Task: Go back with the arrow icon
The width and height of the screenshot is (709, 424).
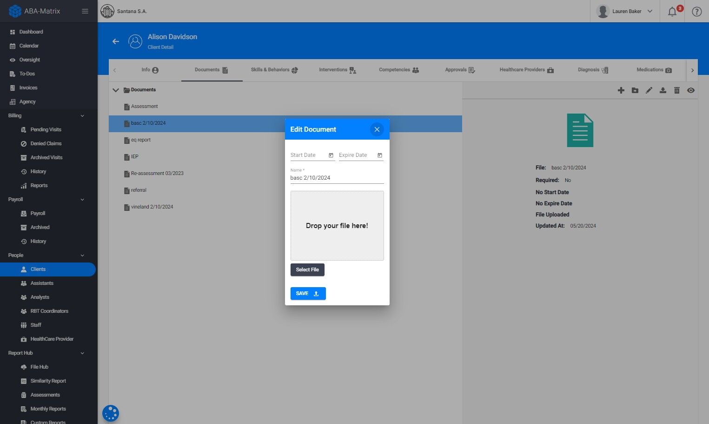Action: [x=116, y=41]
